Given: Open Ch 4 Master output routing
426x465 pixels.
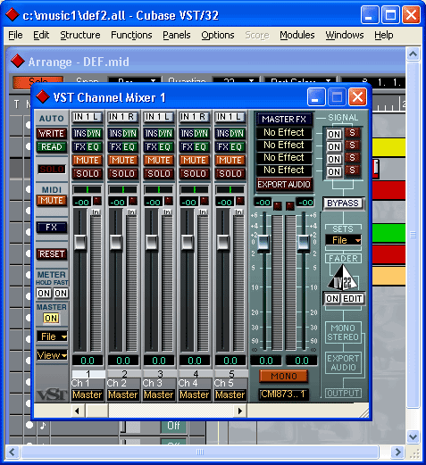Looking at the screenshot, I should point(195,394).
